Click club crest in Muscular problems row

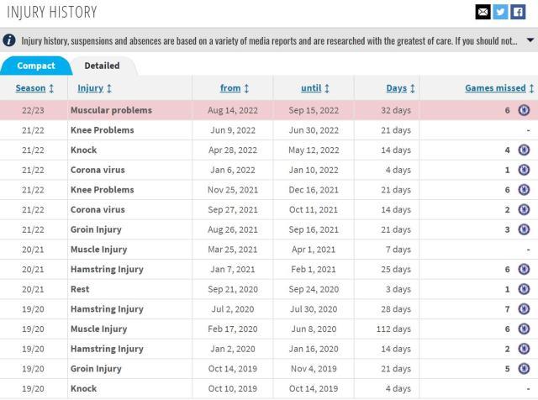[524, 110]
